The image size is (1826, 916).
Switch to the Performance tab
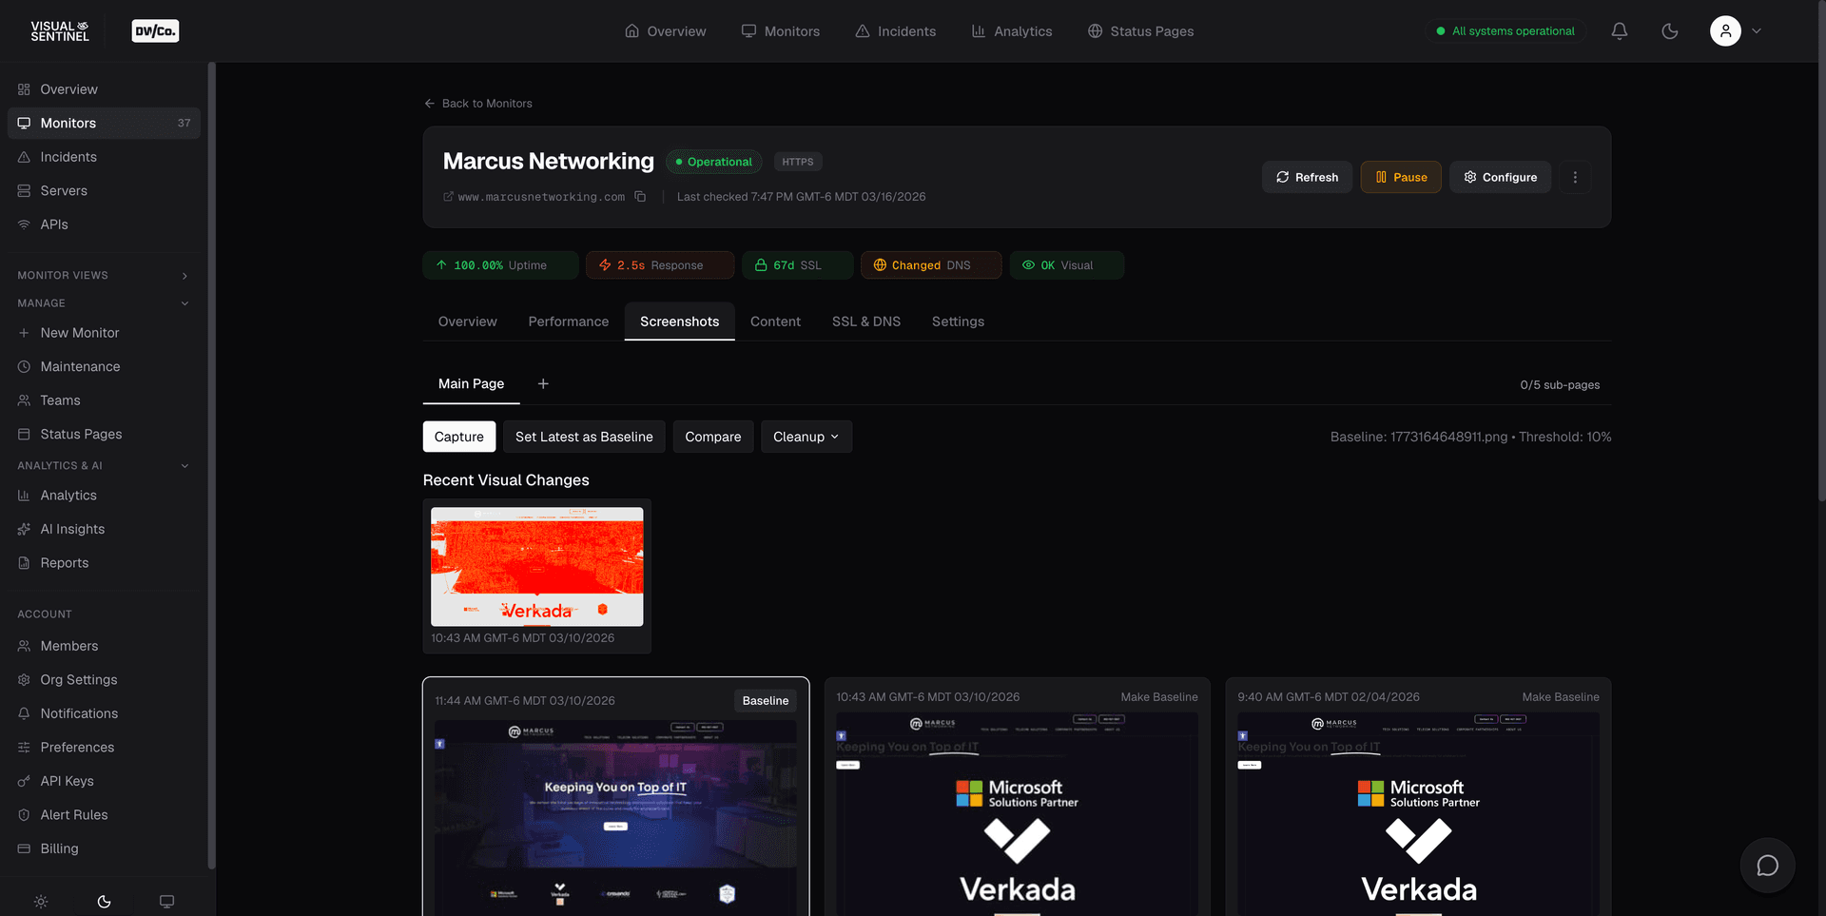(568, 322)
